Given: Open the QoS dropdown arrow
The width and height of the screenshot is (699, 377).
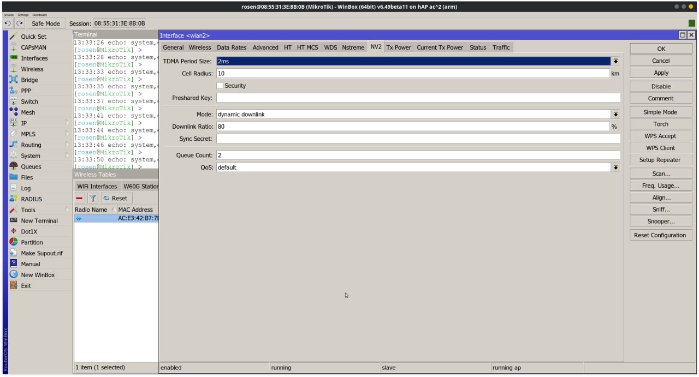Looking at the screenshot, I should coord(616,167).
